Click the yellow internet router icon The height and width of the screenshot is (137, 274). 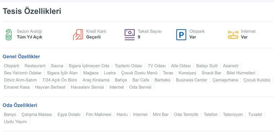coord(233,35)
